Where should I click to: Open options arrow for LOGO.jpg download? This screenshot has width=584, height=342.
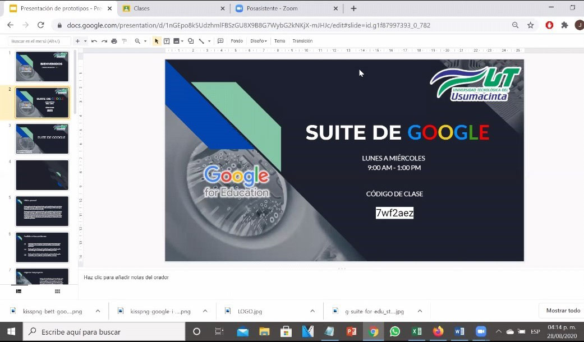[x=312, y=311]
